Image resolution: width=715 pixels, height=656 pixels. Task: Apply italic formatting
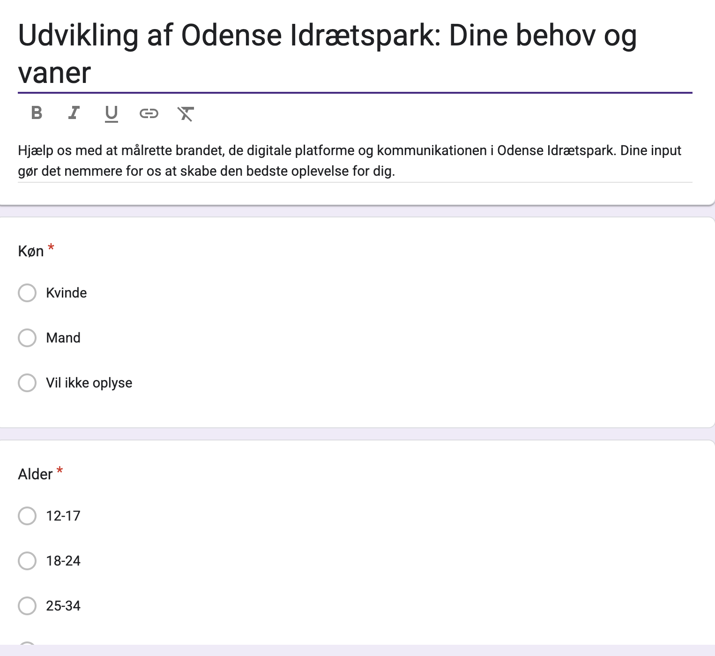point(74,113)
